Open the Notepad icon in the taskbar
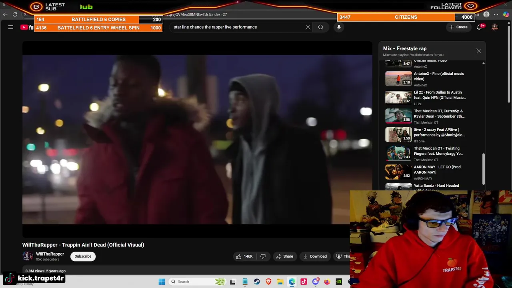 [245, 282]
